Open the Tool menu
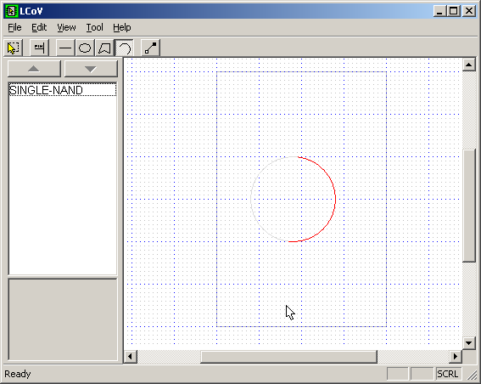The image size is (481, 384). pyautogui.click(x=94, y=28)
